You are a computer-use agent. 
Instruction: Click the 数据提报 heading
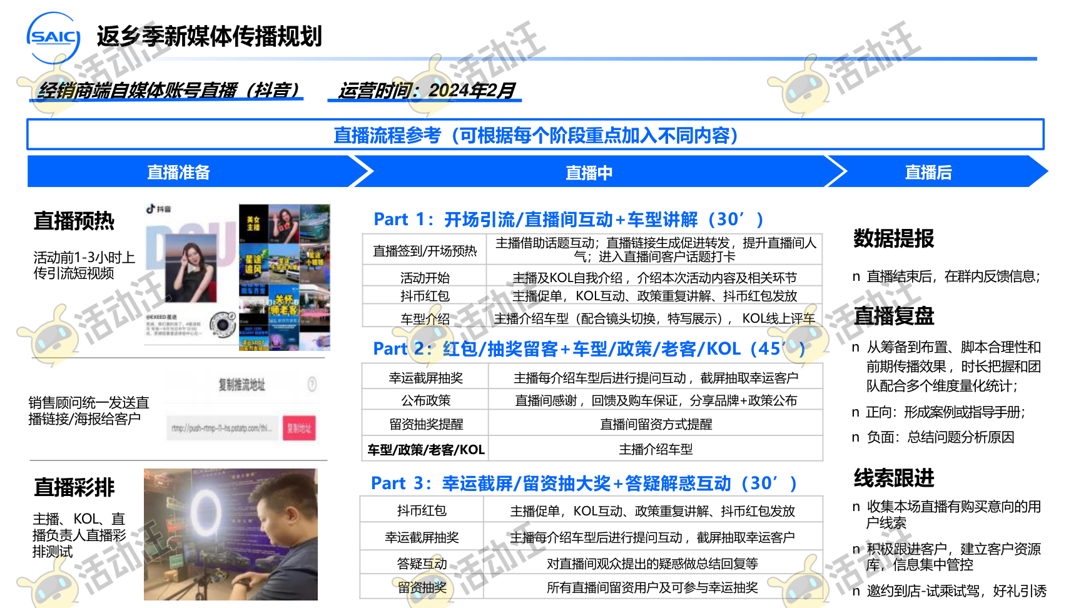coord(893,238)
